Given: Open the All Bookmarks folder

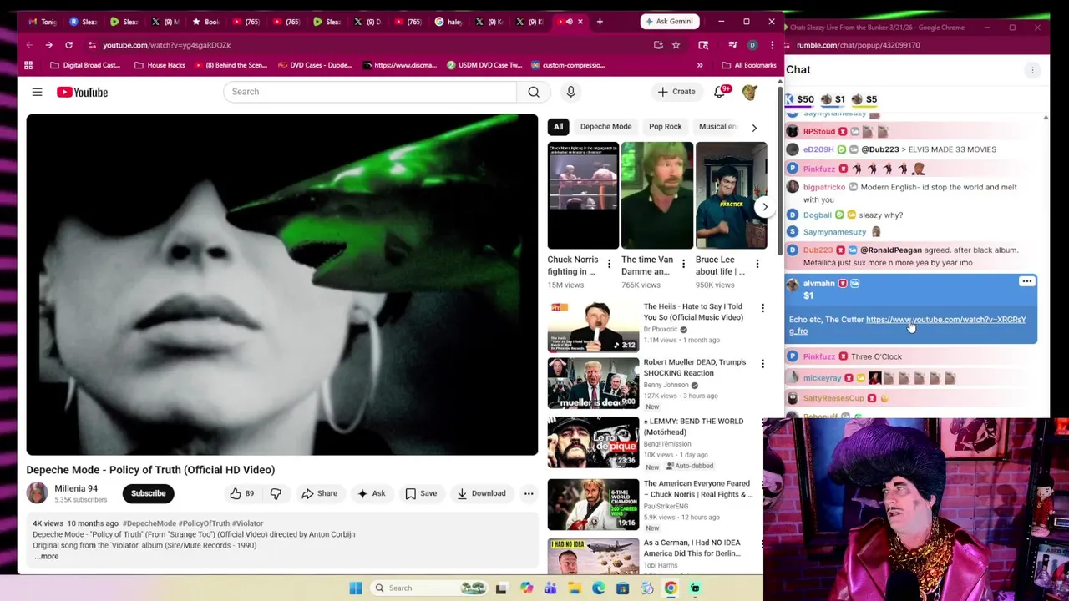Looking at the screenshot, I should coord(749,65).
